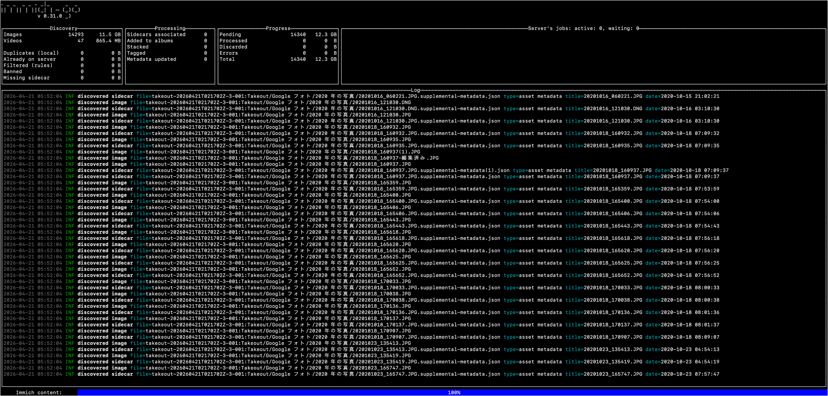Click the immich-go ASCII logo
Viewport: 828px width, 396px height.
(x=41, y=8)
